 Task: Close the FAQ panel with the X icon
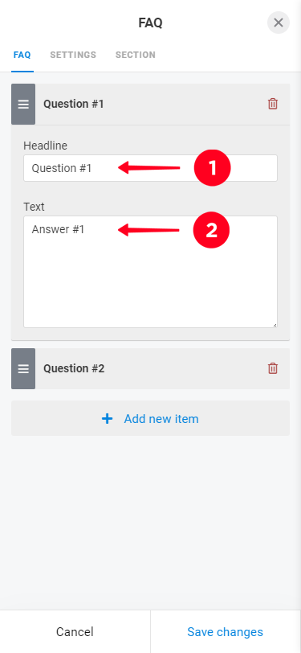(x=279, y=23)
